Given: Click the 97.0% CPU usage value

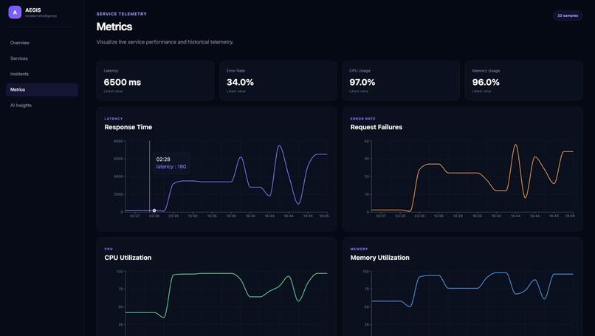Looking at the screenshot, I should [362, 83].
